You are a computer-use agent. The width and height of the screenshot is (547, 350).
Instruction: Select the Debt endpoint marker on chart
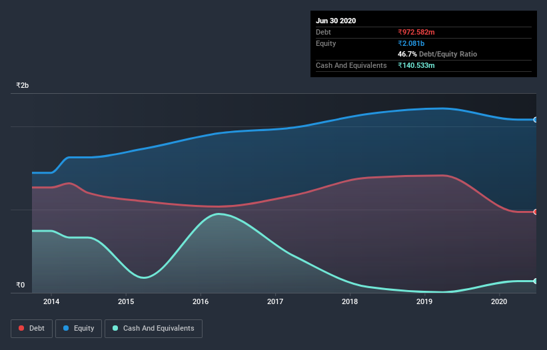pyautogui.click(x=536, y=212)
